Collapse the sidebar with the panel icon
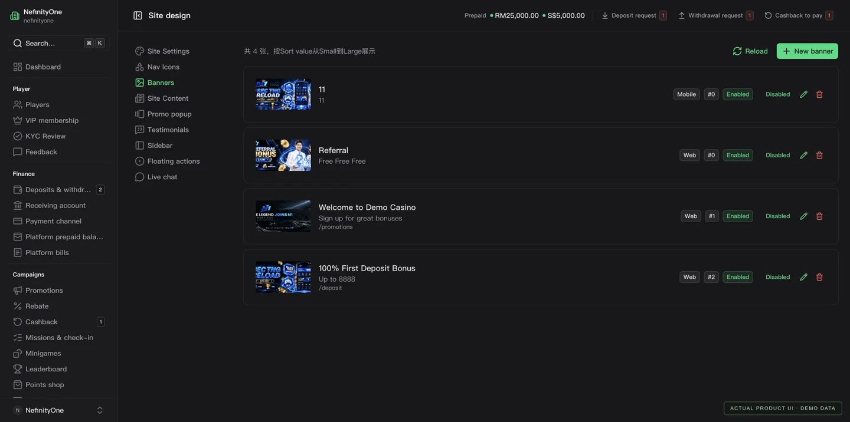The image size is (850, 422). click(x=138, y=15)
